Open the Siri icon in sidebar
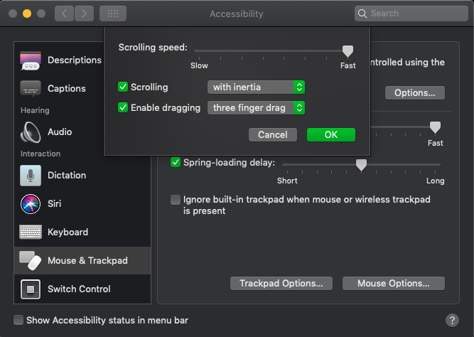 31,204
